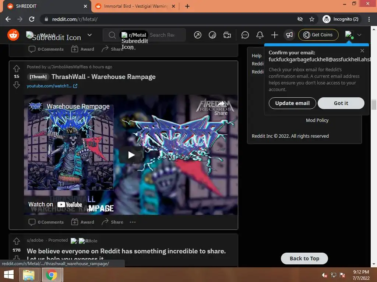Click the Update email button
The width and height of the screenshot is (377, 282).
(292, 103)
